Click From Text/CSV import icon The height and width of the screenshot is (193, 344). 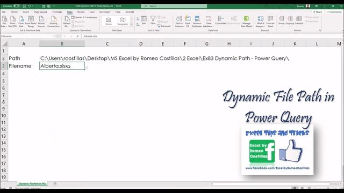point(12,21)
